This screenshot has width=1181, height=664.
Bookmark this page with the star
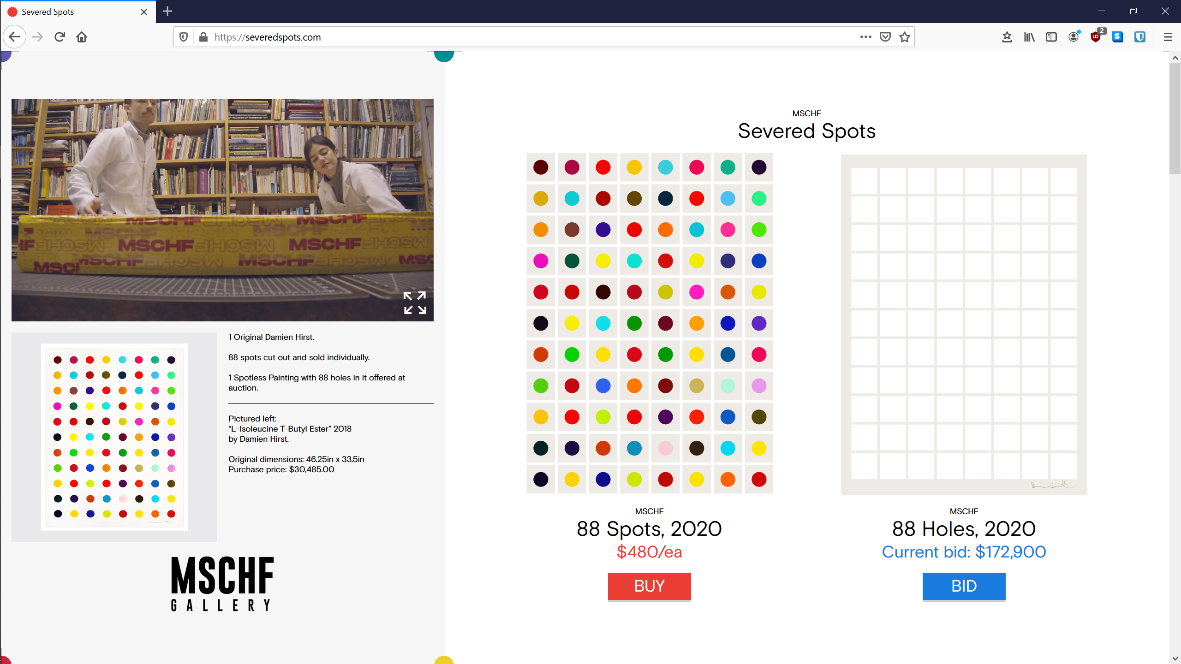(904, 37)
